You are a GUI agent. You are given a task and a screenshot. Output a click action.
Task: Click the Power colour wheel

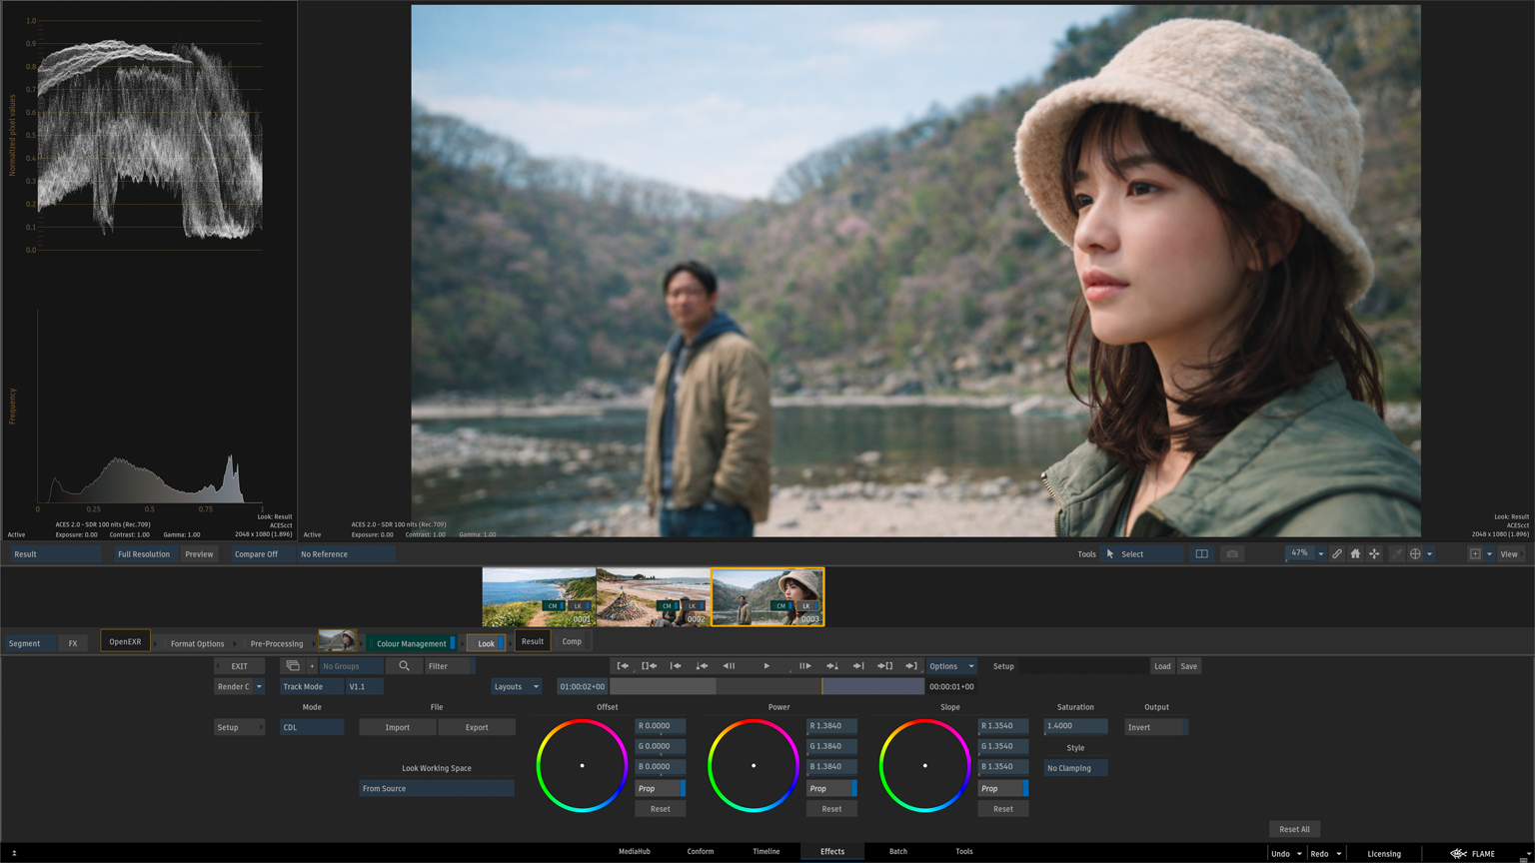coord(754,766)
